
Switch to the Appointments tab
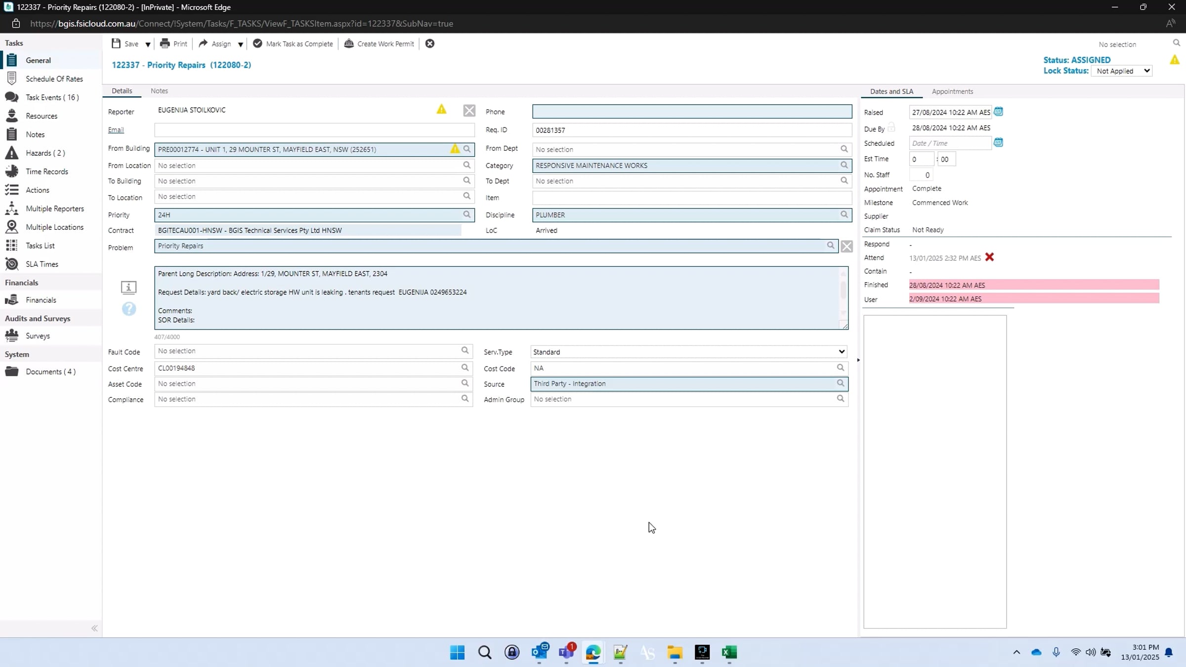coord(952,91)
